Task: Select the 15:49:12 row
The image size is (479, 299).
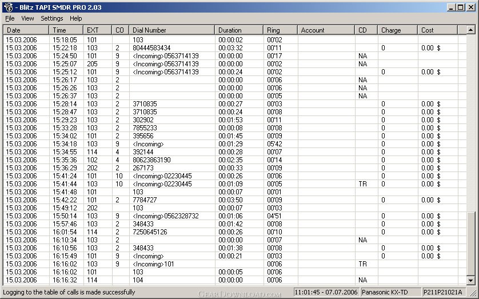Action: [235, 208]
